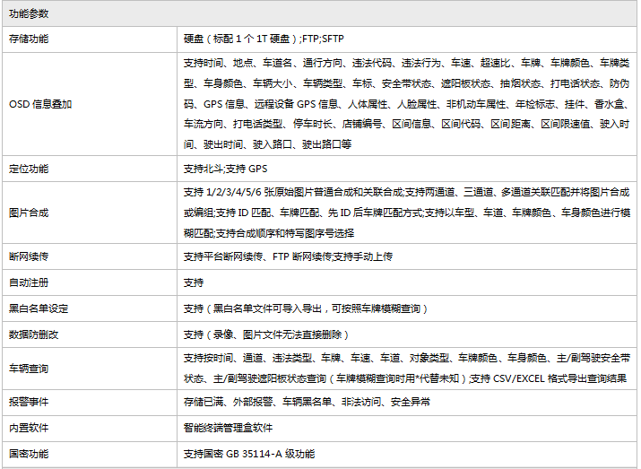Click the OSD 信息叠加 label cell
Viewport: 641px width, 469px height.
pyautogui.click(x=40, y=104)
